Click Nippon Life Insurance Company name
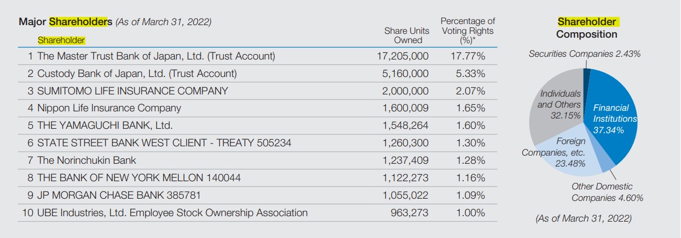The height and width of the screenshot is (238, 681). click(x=109, y=108)
